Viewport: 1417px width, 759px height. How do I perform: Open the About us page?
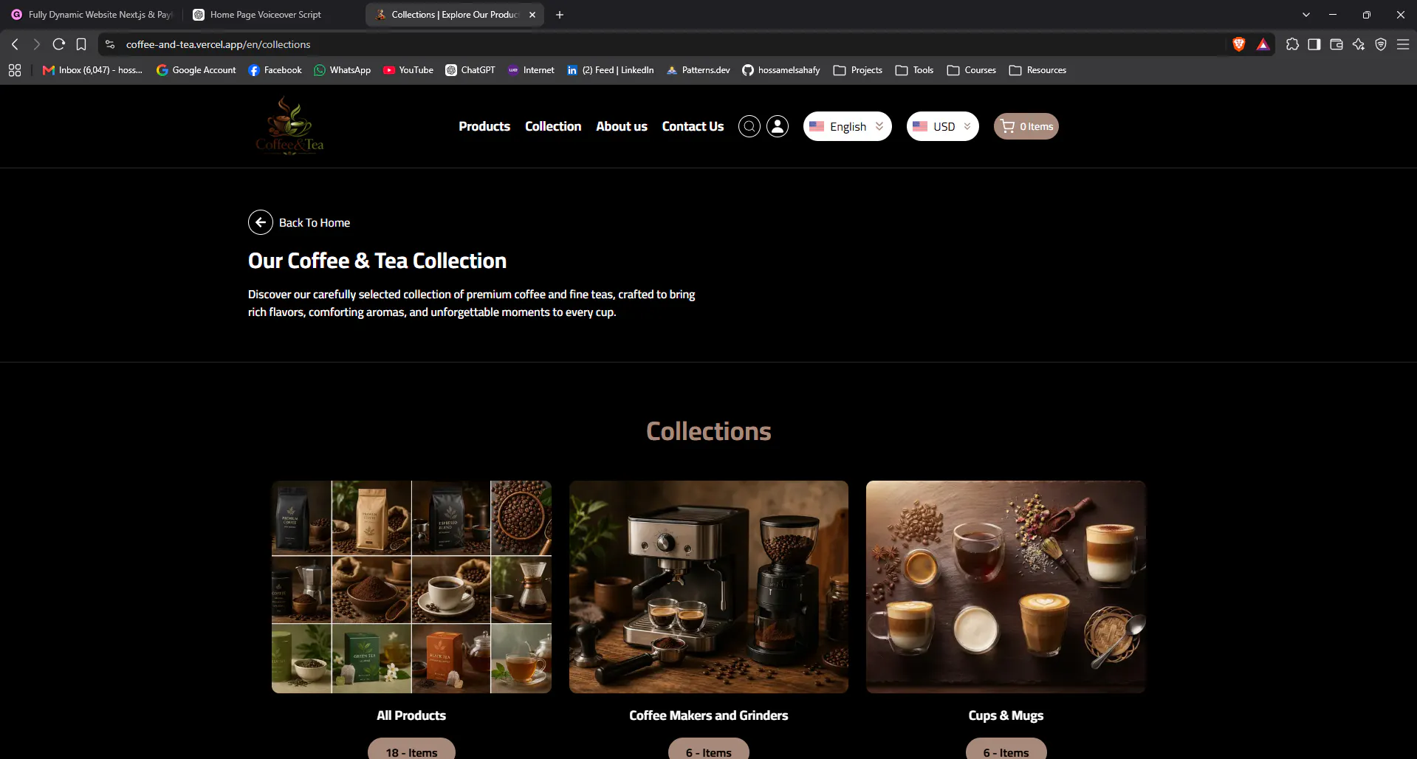[x=622, y=126]
